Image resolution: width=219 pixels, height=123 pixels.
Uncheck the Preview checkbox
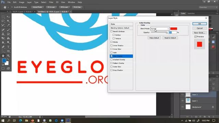point(195,37)
